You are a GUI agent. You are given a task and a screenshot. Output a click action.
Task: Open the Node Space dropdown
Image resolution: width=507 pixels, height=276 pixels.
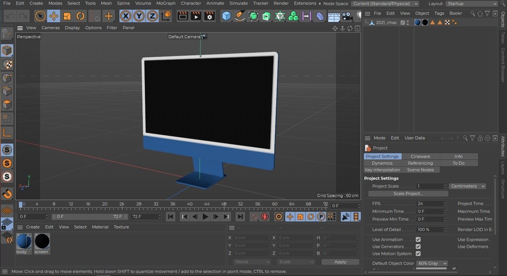click(385, 4)
